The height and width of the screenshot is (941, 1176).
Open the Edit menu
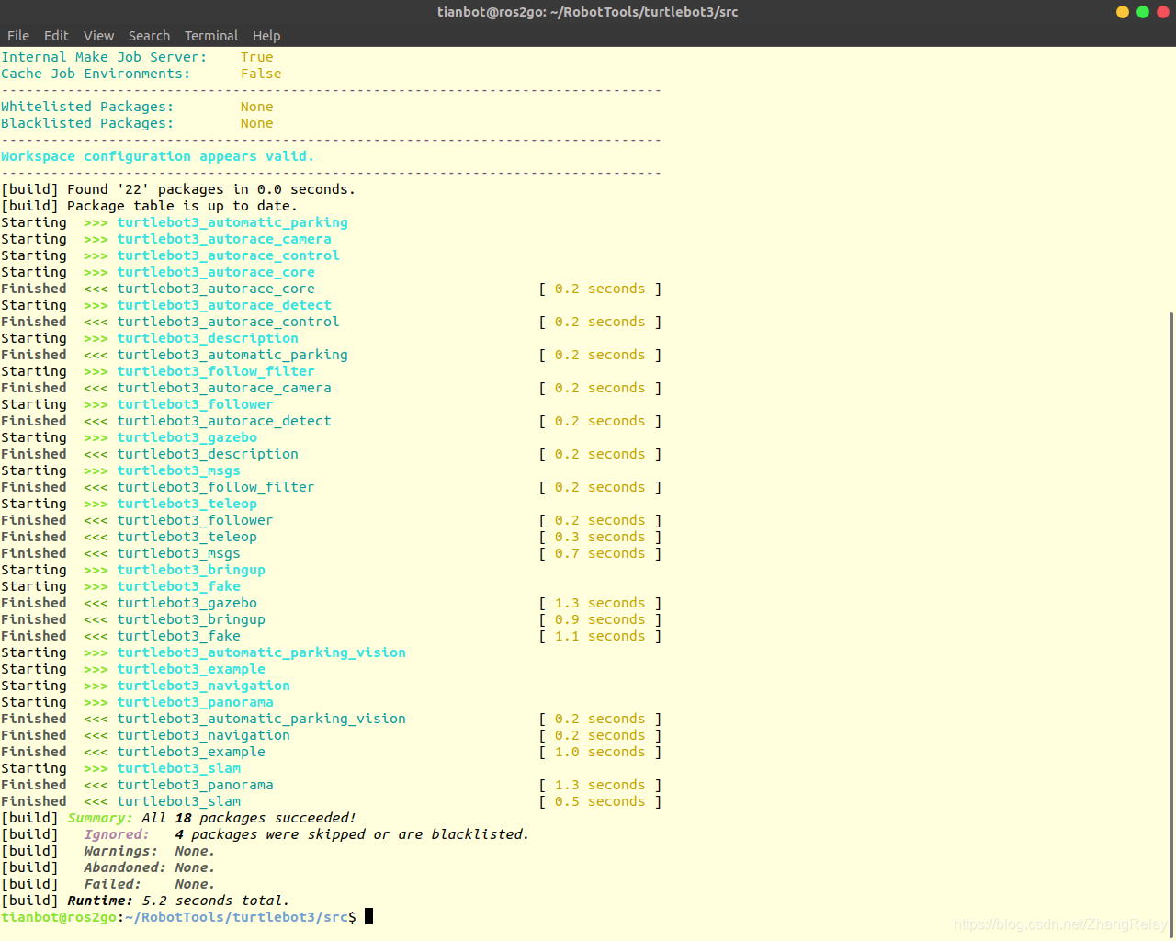tap(56, 36)
